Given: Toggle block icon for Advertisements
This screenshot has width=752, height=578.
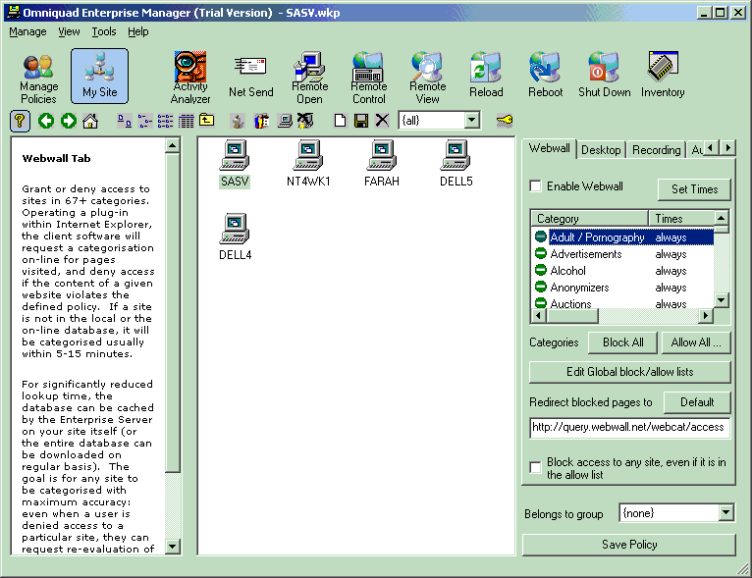Looking at the screenshot, I should click(x=541, y=253).
